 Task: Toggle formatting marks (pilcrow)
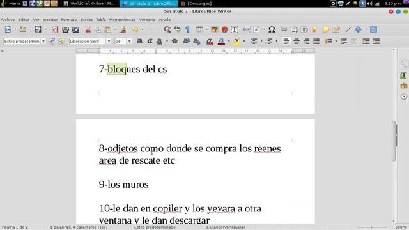click(x=187, y=29)
